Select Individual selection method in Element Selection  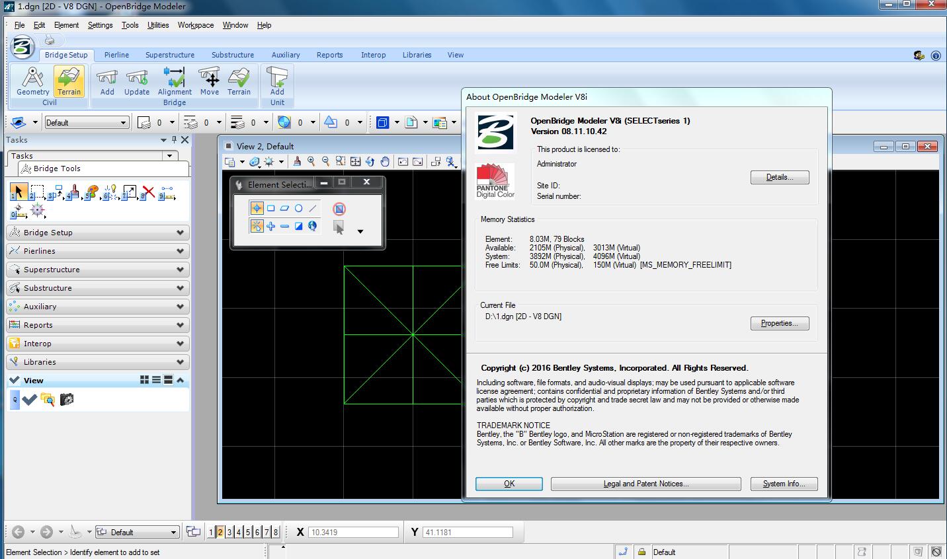(257, 208)
